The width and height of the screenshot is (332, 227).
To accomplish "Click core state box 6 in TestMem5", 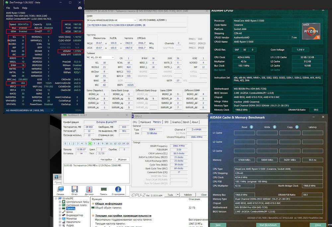I will [90, 143].
